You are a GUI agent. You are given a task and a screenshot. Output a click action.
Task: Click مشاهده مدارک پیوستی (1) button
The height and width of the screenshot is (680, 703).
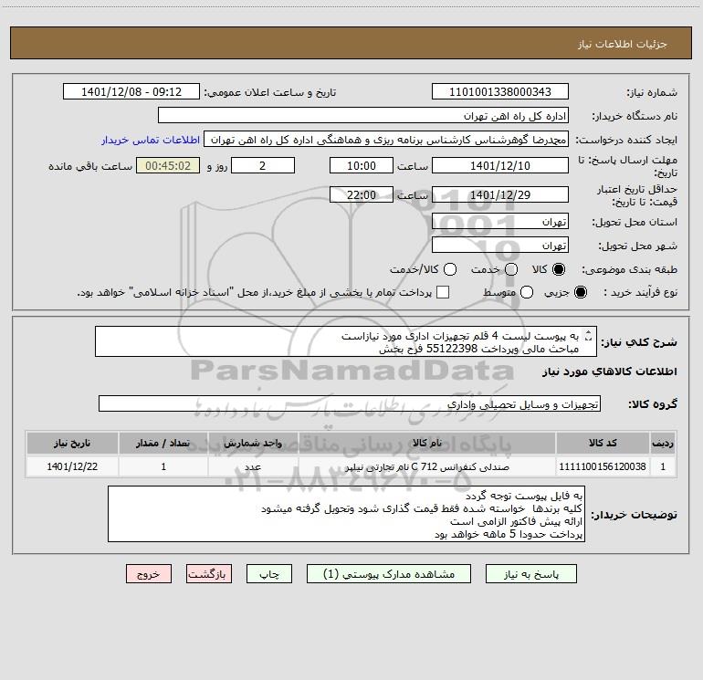click(389, 574)
